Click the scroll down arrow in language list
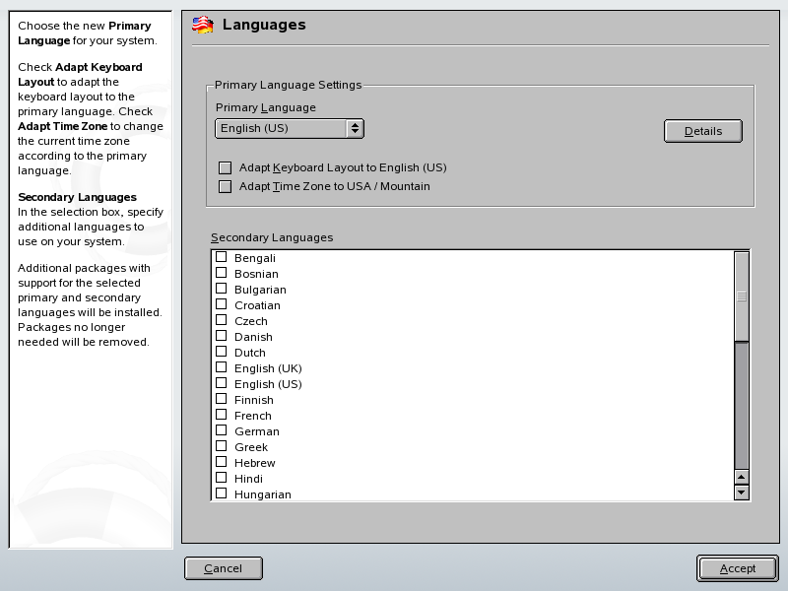This screenshot has width=788, height=591. pyautogui.click(x=742, y=492)
